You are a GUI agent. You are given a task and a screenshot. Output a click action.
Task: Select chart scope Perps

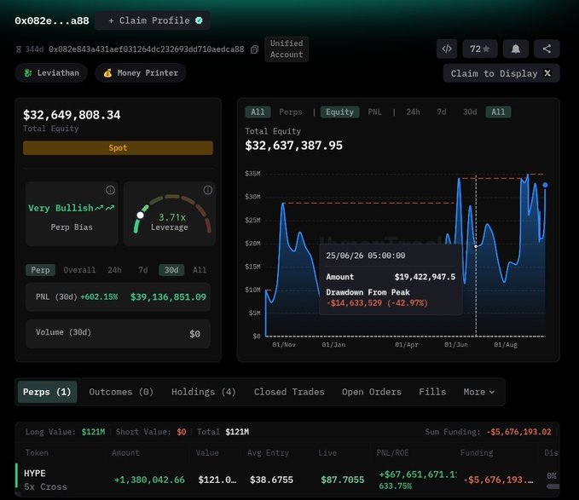[x=291, y=112]
